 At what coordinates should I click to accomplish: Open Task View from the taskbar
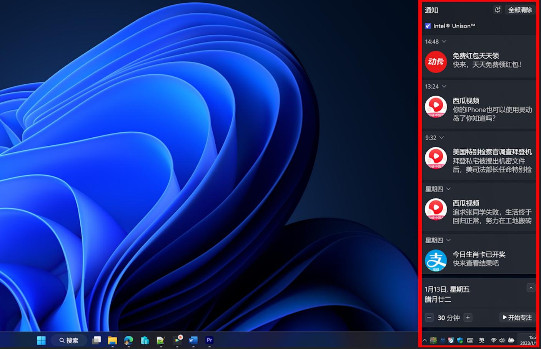96,340
